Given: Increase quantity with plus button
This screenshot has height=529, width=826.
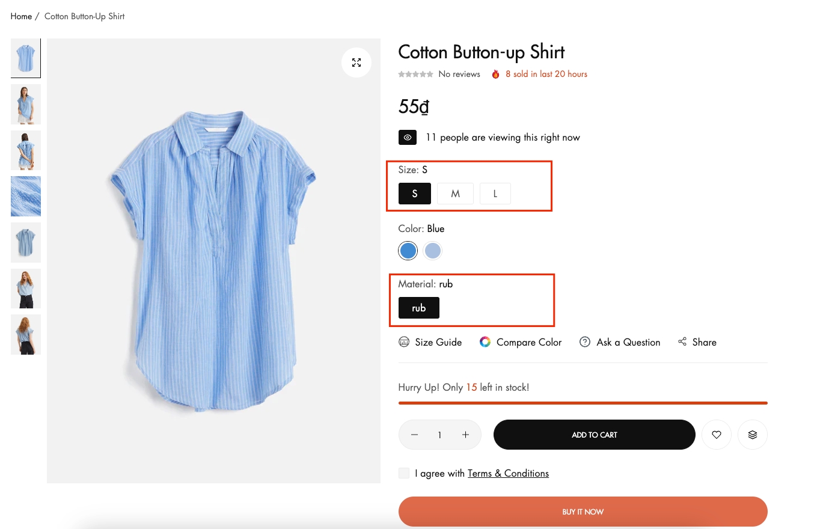Looking at the screenshot, I should pyautogui.click(x=465, y=435).
